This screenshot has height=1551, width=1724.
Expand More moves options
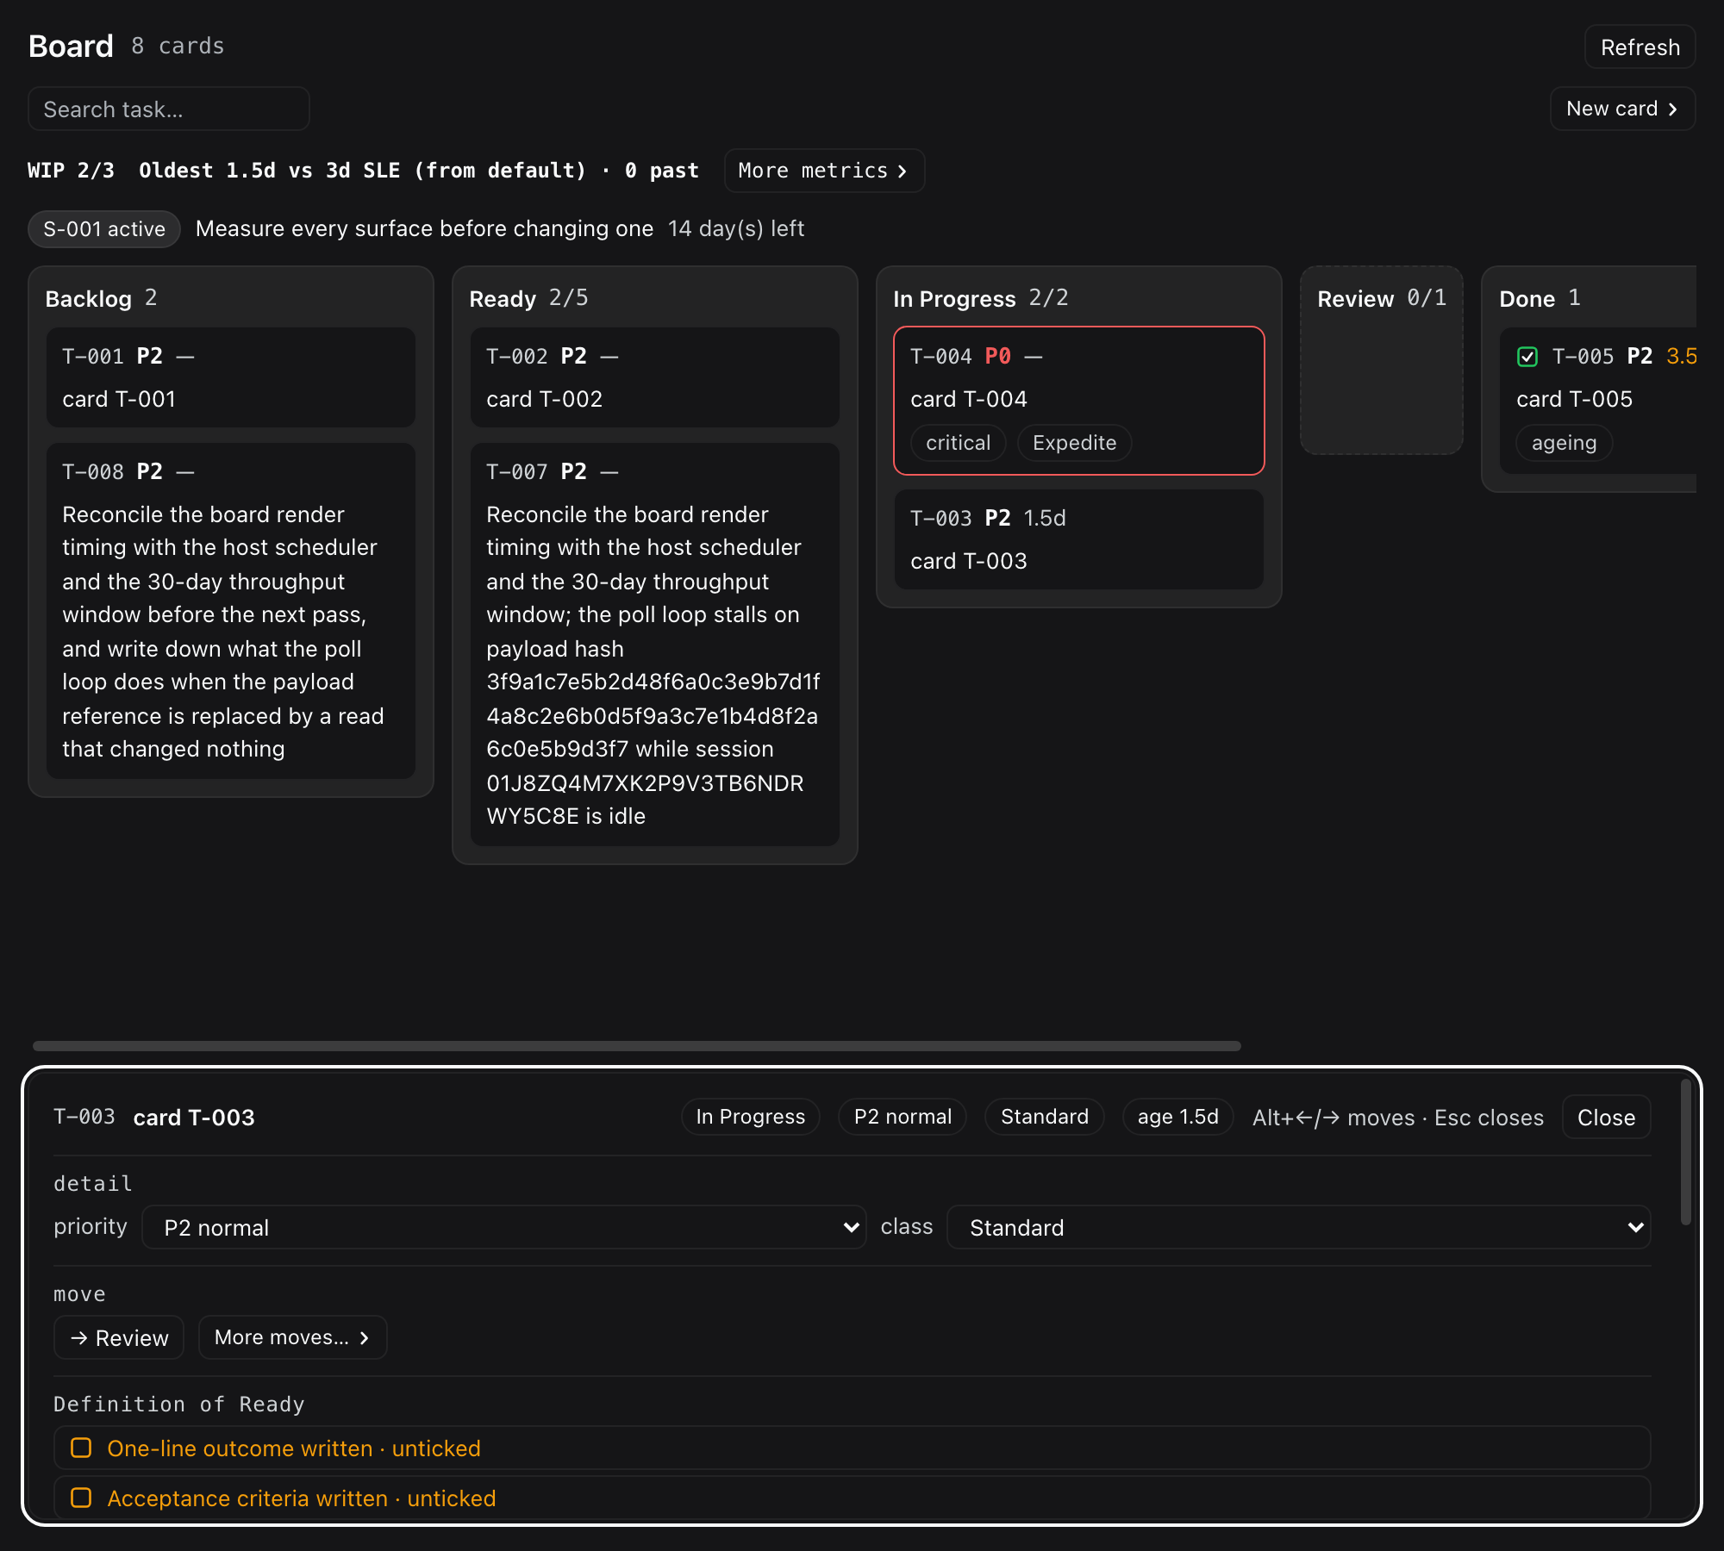pos(292,1337)
